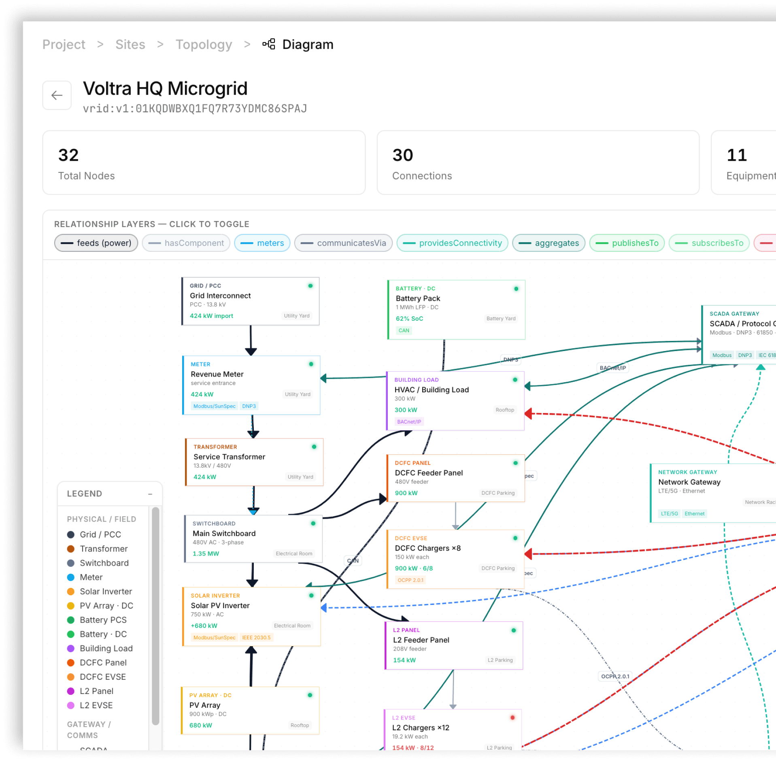Toggle the publishesTo layer
The height and width of the screenshot is (762, 776).
pos(627,243)
